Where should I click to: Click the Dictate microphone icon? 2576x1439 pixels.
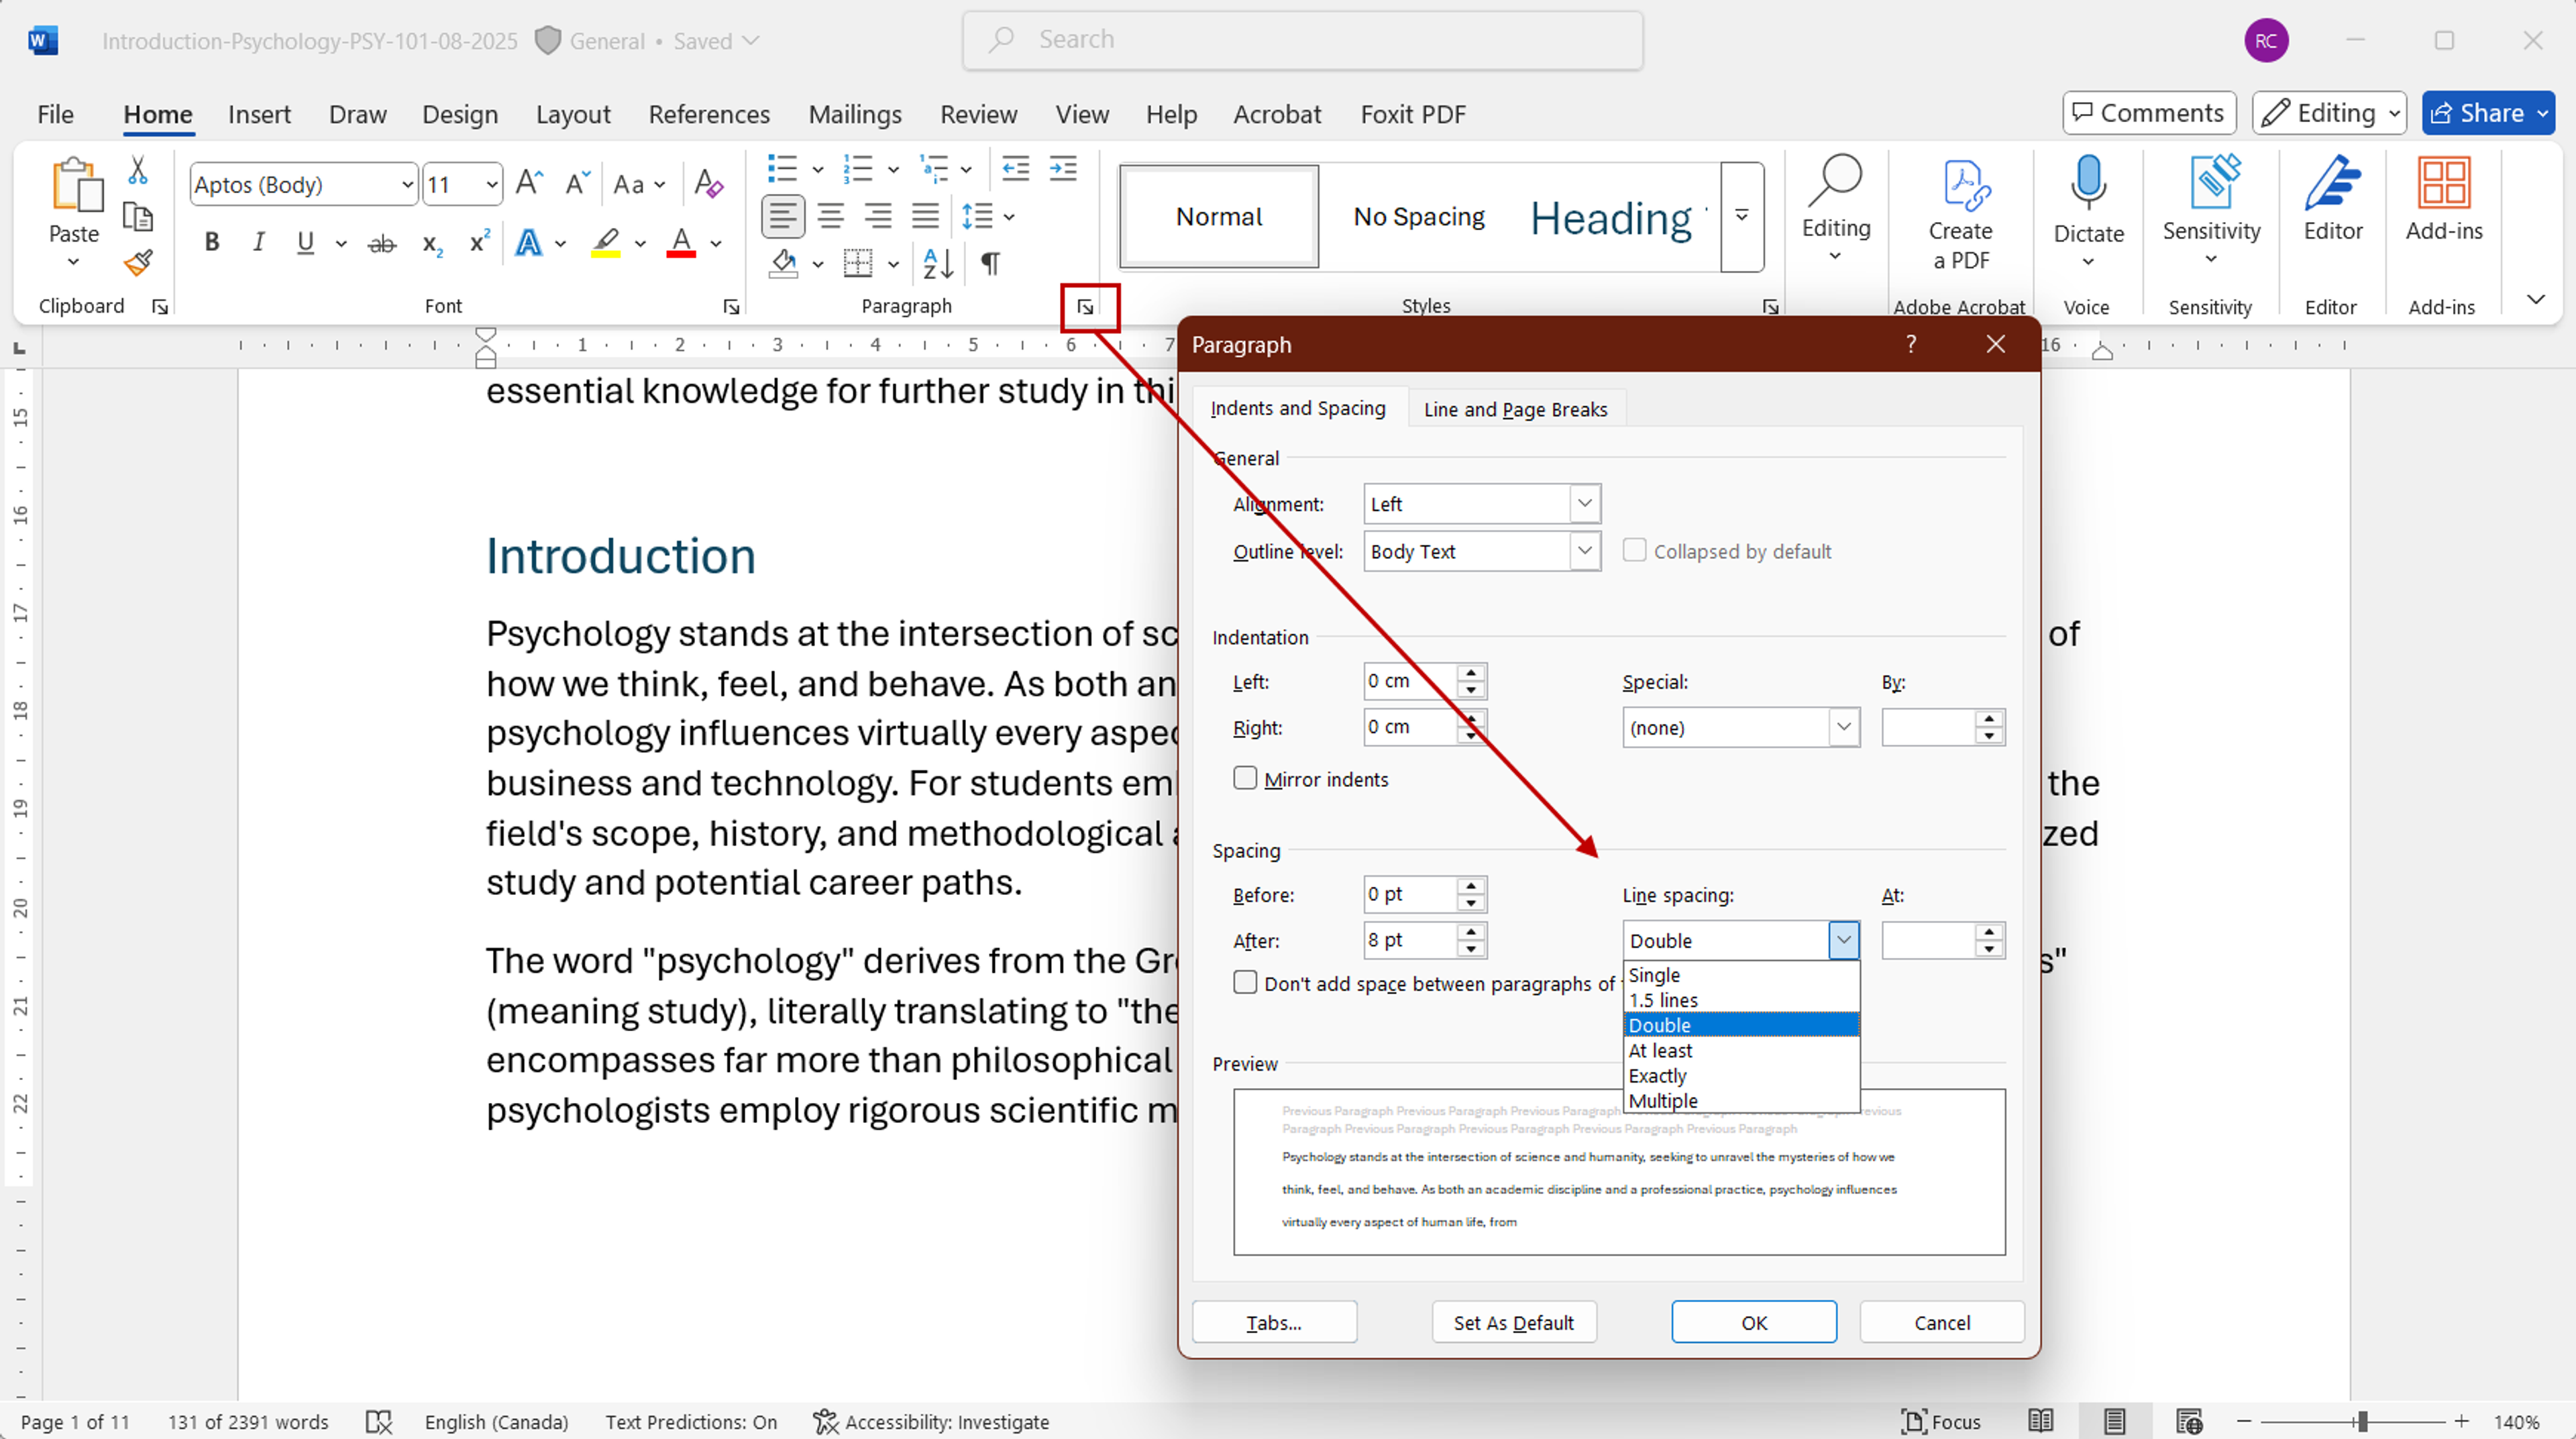pyautogui.click(x=2088, y=183)
